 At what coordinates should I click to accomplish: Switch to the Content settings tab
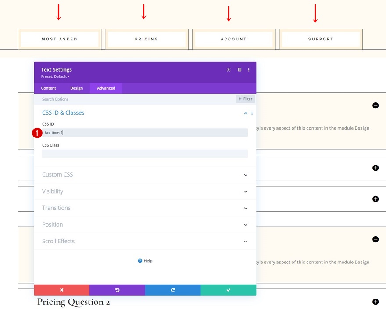49,88
